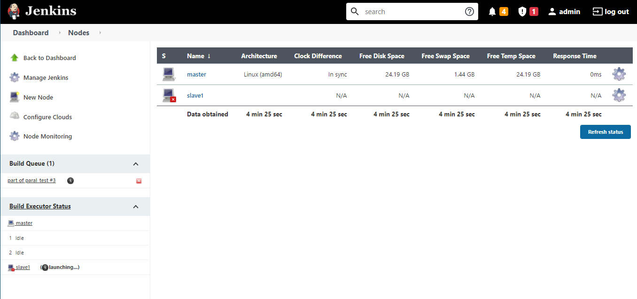Click the magnifier icon in search box
Image resolution: width=637 pixels, height=299 pixels.
pos(355,12)
